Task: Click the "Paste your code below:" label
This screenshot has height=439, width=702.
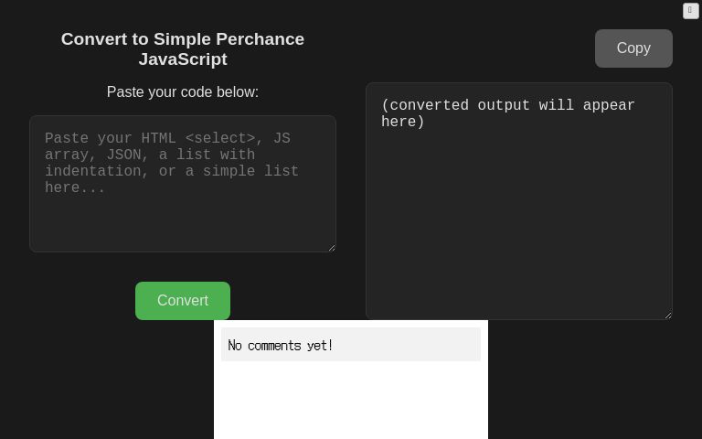Action: (x=183, y=92)
